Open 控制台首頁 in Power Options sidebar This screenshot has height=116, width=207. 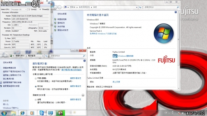coord(7,63)
